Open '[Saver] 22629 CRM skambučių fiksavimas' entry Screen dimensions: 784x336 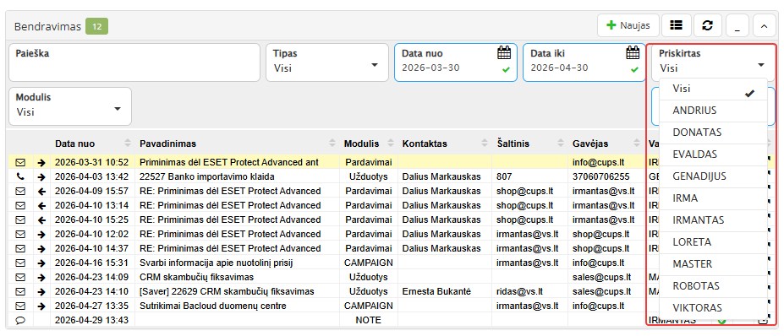227,291
